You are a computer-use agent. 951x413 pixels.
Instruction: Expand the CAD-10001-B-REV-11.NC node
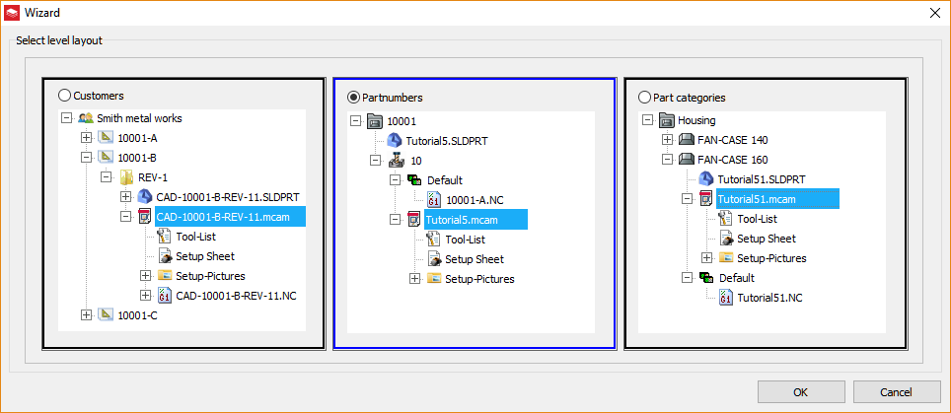point(145,295)
